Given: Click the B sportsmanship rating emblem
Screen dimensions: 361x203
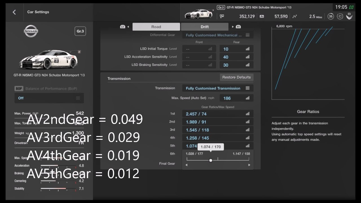Looking at the screenshot, I should tap(349, 16).
